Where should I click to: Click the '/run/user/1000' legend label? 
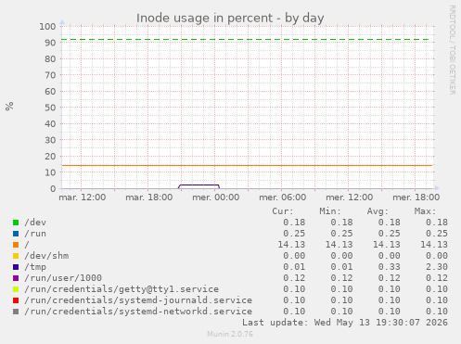(63, 278)
